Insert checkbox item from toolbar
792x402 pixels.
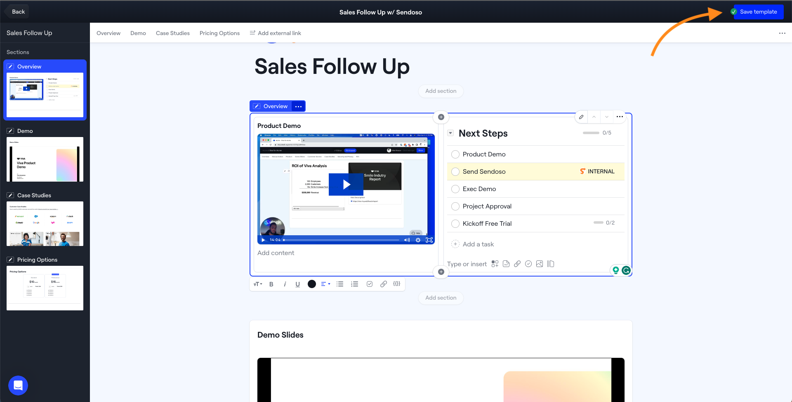point(370,284)
